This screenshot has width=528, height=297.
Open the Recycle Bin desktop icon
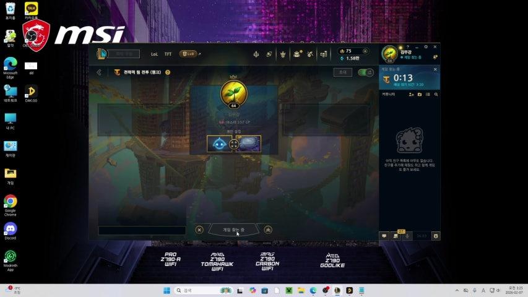(11, 11)
